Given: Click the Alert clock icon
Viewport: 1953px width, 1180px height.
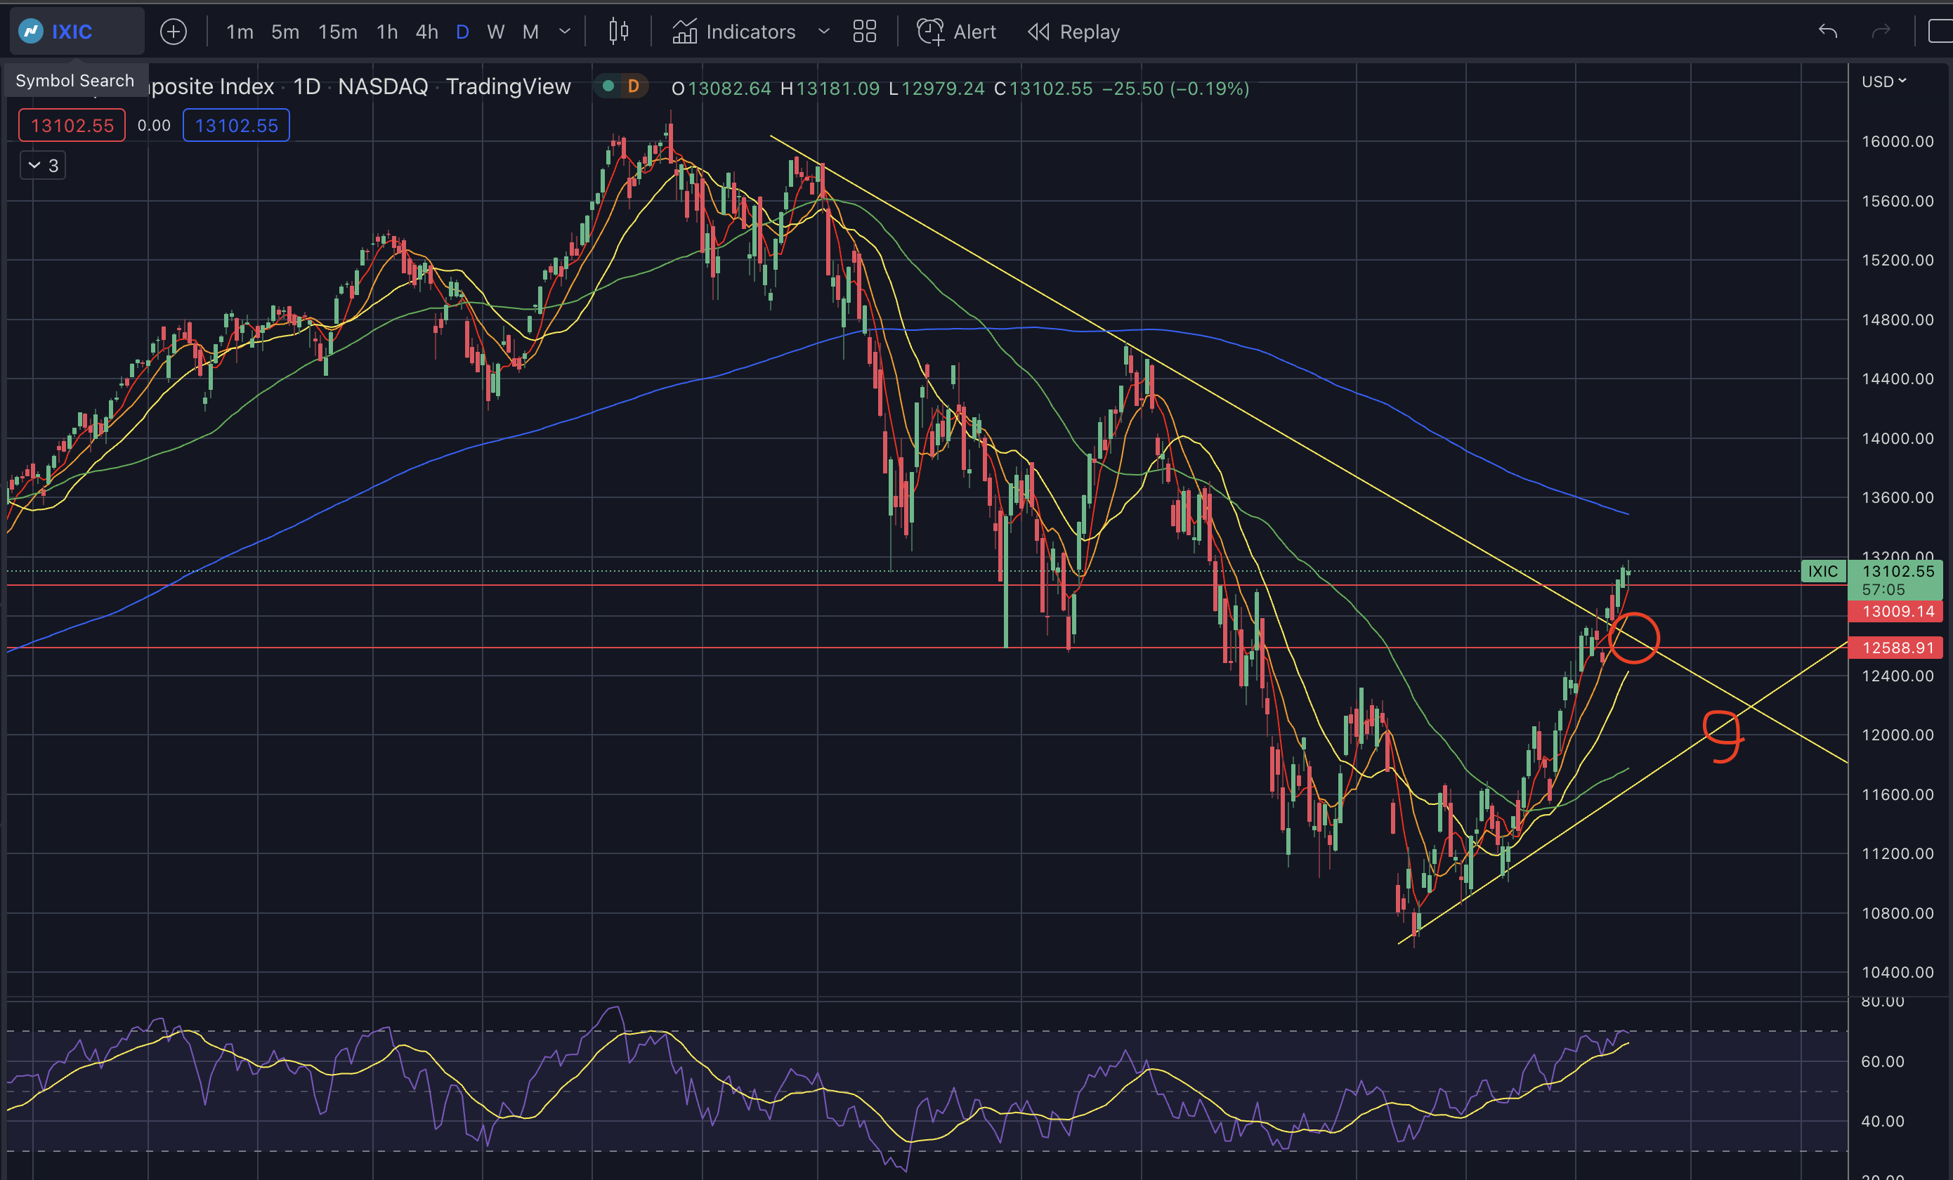Looking at the screenshot, I should (x=929, y=32).
